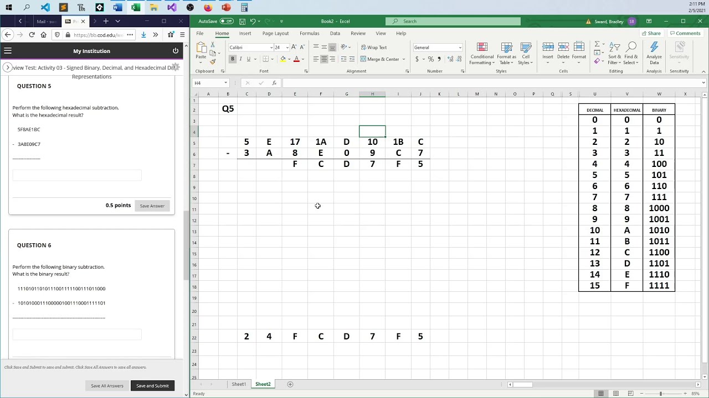This screenshot has width=709, height=398.
Task: Open Conditional Formatting menu
Action: click(x=482, y=54)
